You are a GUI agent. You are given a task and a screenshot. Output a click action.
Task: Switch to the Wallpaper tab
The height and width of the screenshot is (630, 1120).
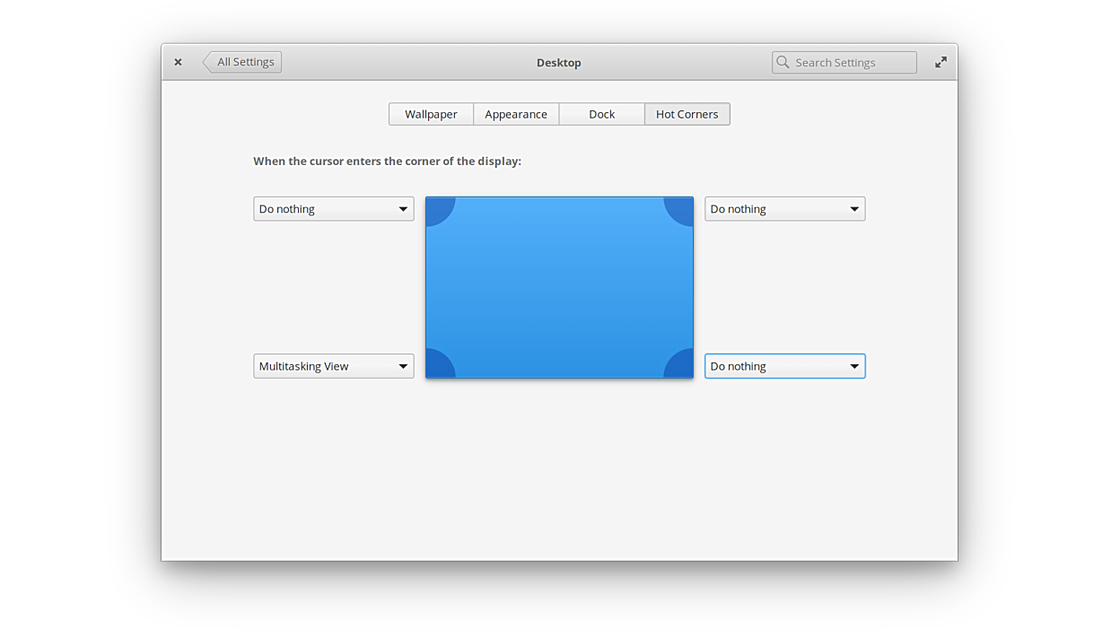pyautogui.click(x=431, y=114)
